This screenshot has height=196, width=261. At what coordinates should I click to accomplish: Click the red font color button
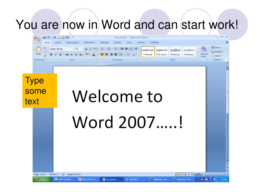pos(94,55)
